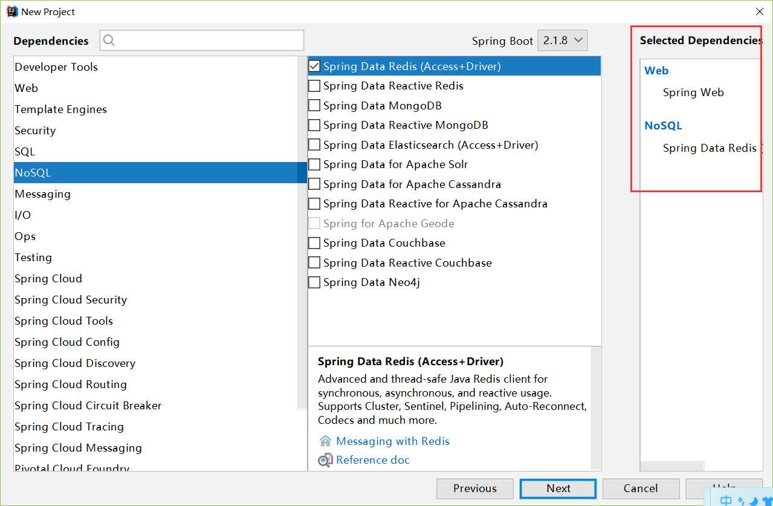Open the Testing category
The image size is (773, 506).
(156, 258)
